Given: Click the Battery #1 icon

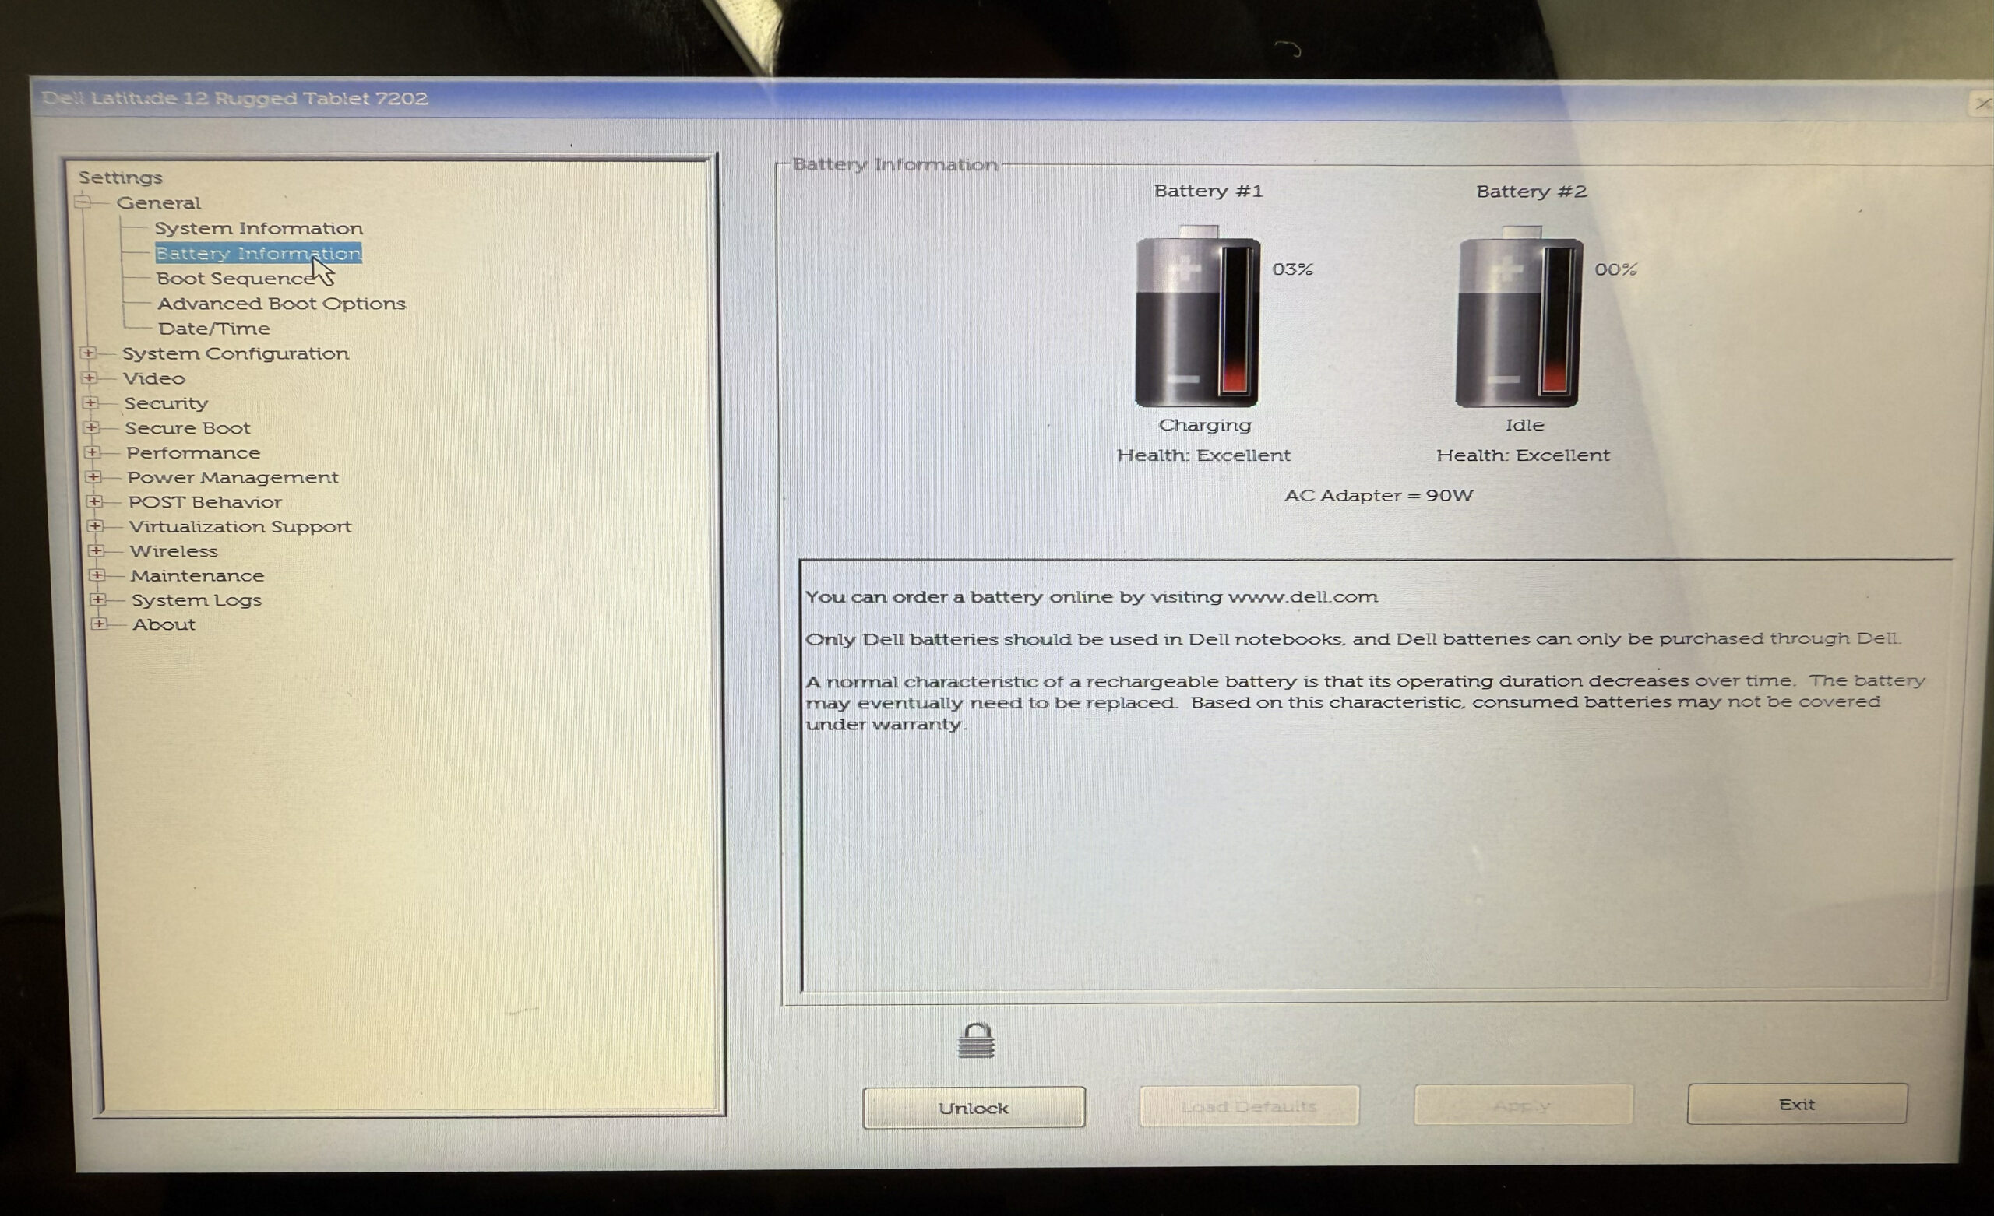Looking at the screenshot, I should 1197,316.
